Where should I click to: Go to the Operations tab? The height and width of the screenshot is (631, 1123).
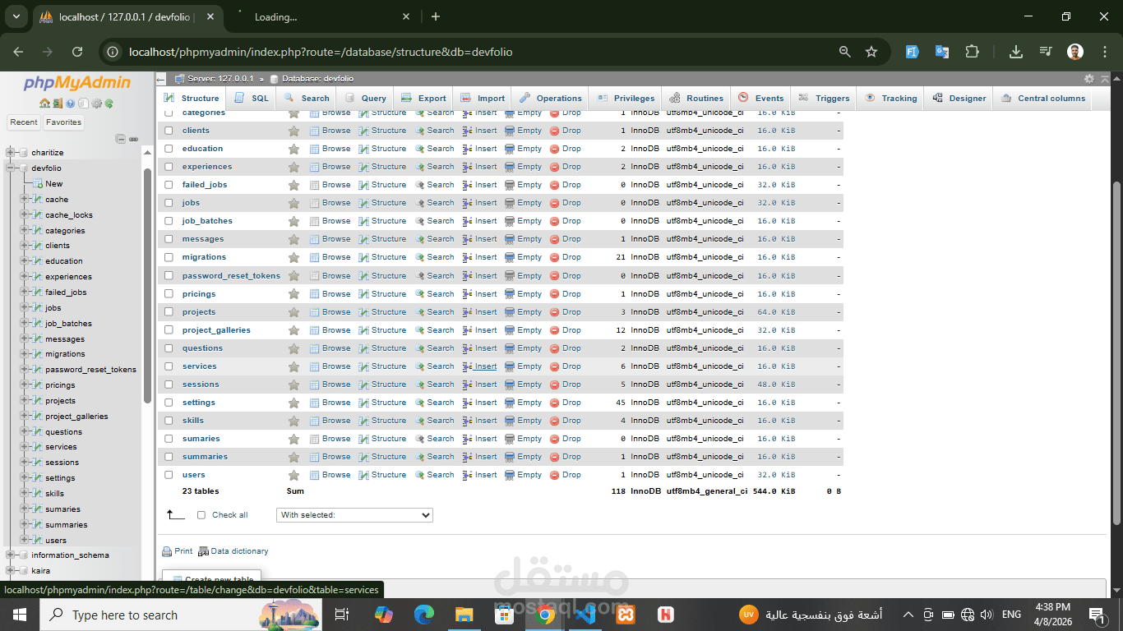tap(550, 98)
